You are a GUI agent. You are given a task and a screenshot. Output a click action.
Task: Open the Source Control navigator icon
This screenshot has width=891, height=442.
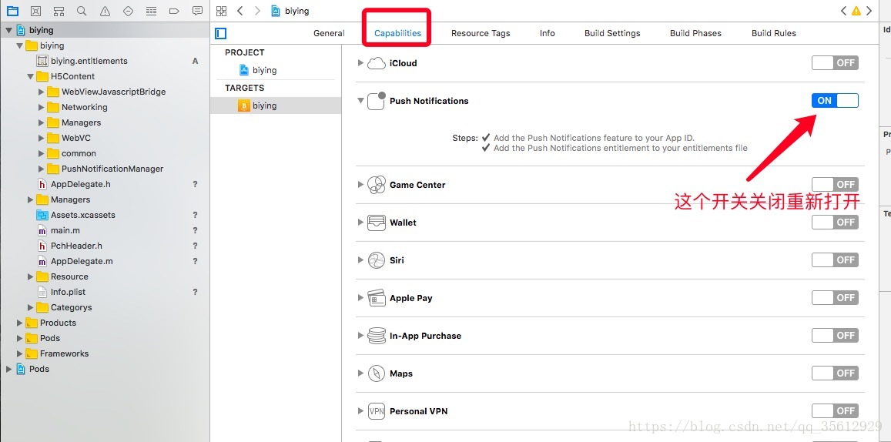tap(35, 11)
